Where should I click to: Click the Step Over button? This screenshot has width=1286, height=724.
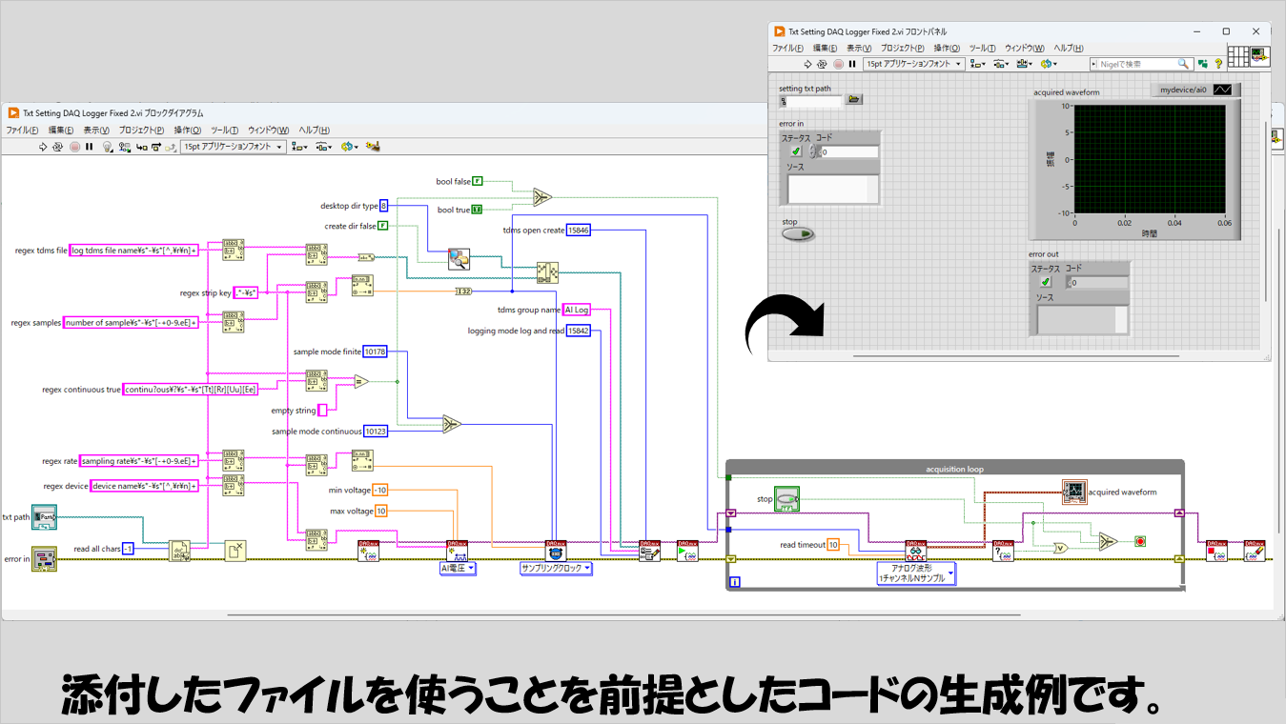point(155,147)
